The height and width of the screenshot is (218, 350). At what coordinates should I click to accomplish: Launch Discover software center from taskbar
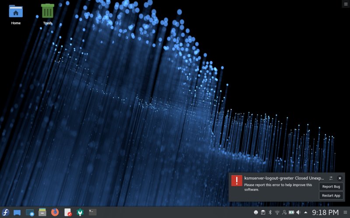[x=30, y=212]
